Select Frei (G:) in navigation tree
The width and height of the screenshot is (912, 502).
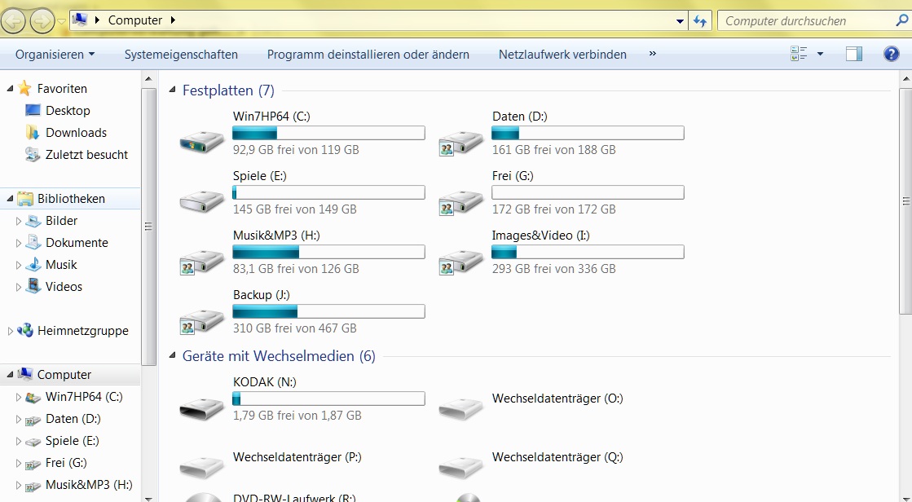pyautogui.click(x=66, y=463)
